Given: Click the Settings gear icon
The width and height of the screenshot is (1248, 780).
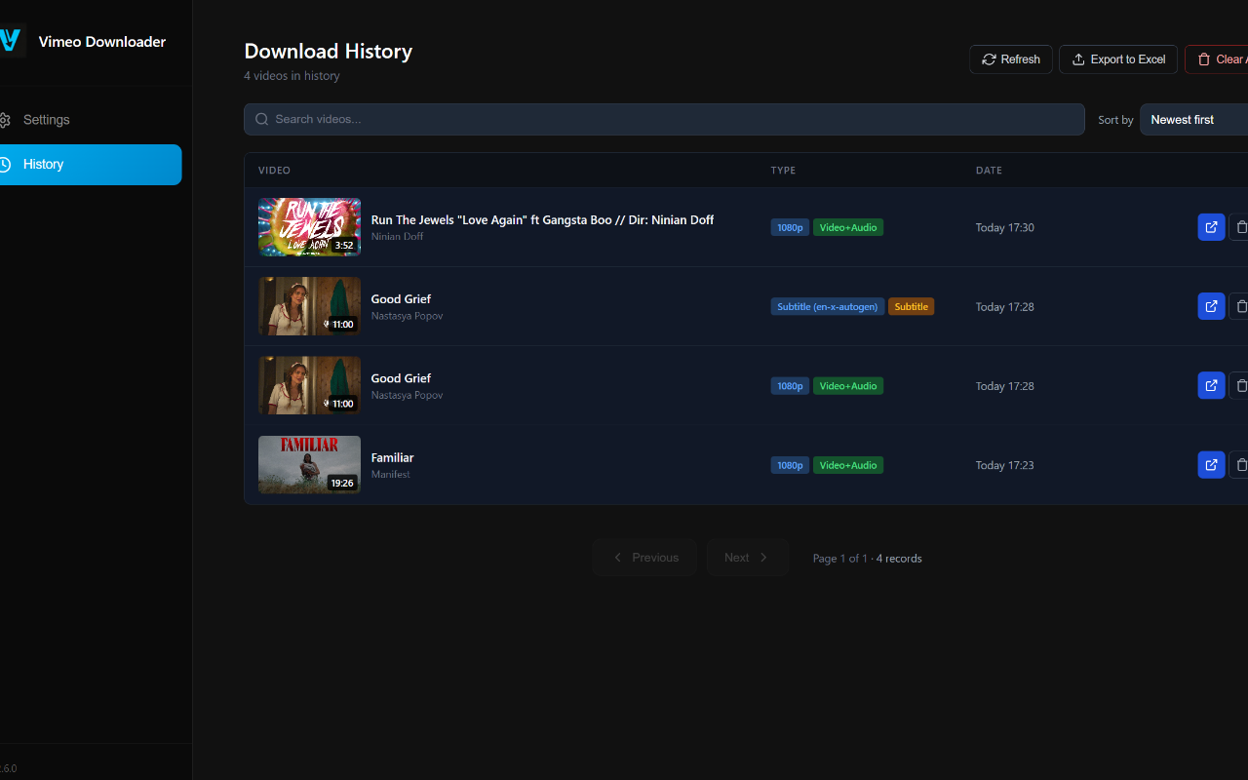Looking at the screenshot, I should click(x=5, y=120).
